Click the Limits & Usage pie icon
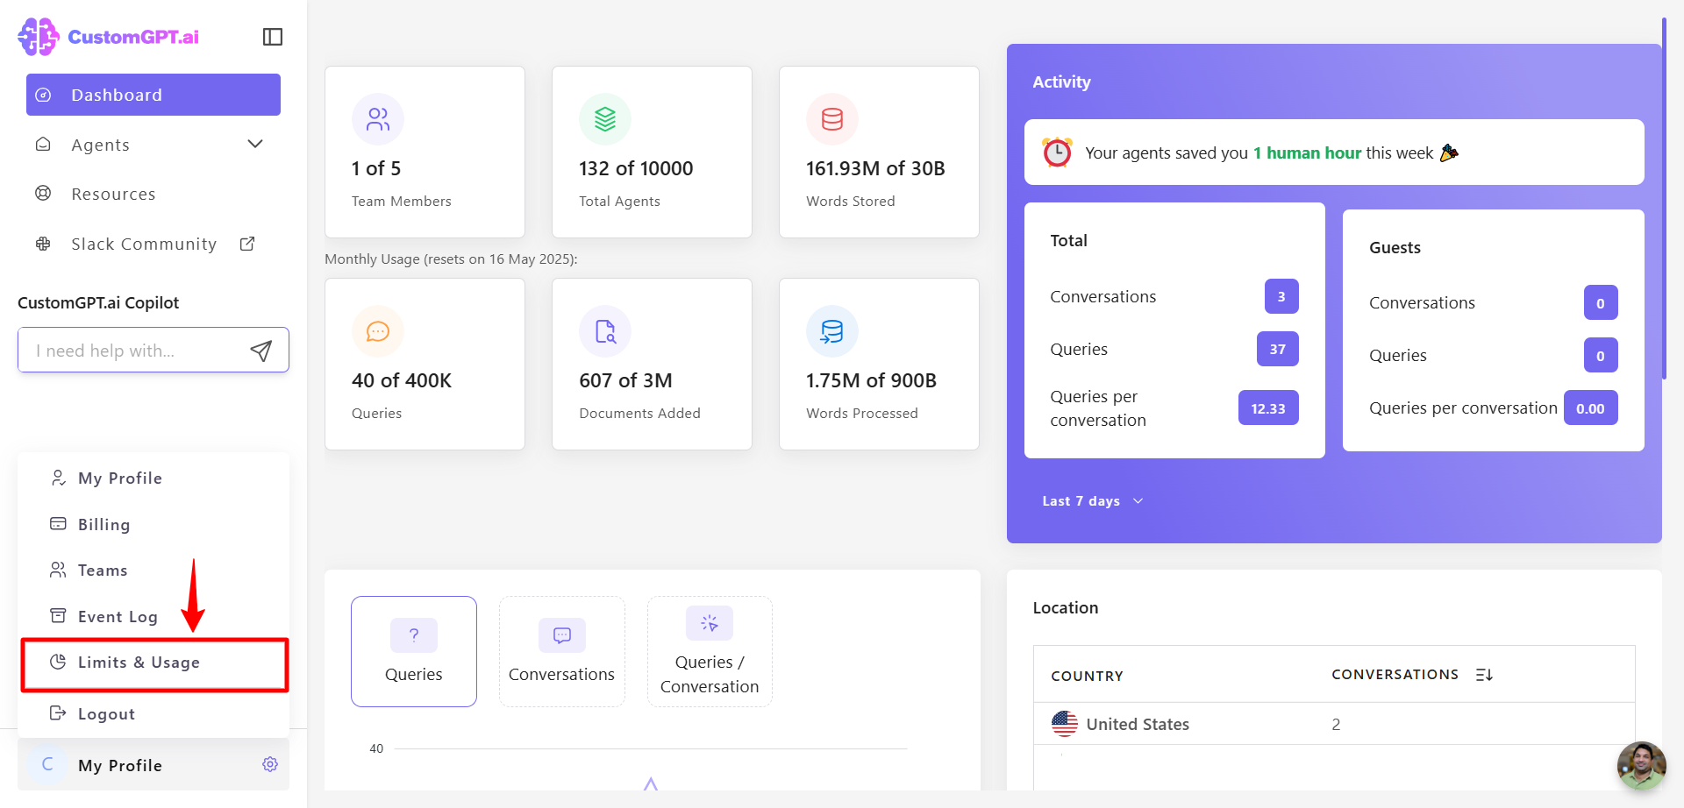This screenshot has height=808, width=1684. 58,662
